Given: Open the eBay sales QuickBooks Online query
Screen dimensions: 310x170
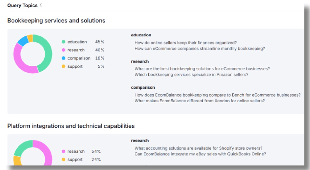Looking at the screenshot, I should 200,154.
